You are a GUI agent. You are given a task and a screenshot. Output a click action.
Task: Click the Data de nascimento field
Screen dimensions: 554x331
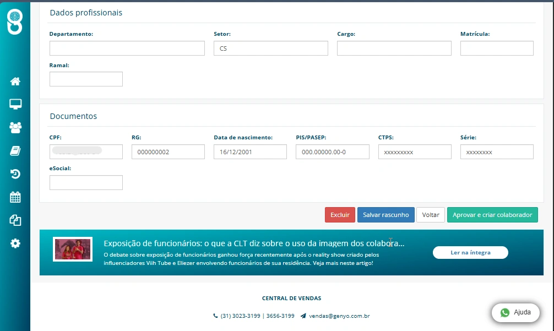click(x=250, y=152)
